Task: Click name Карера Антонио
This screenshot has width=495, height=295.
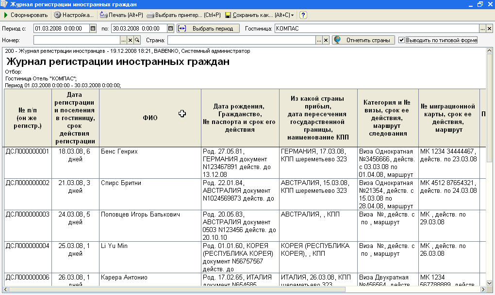Action: (124, 278)
